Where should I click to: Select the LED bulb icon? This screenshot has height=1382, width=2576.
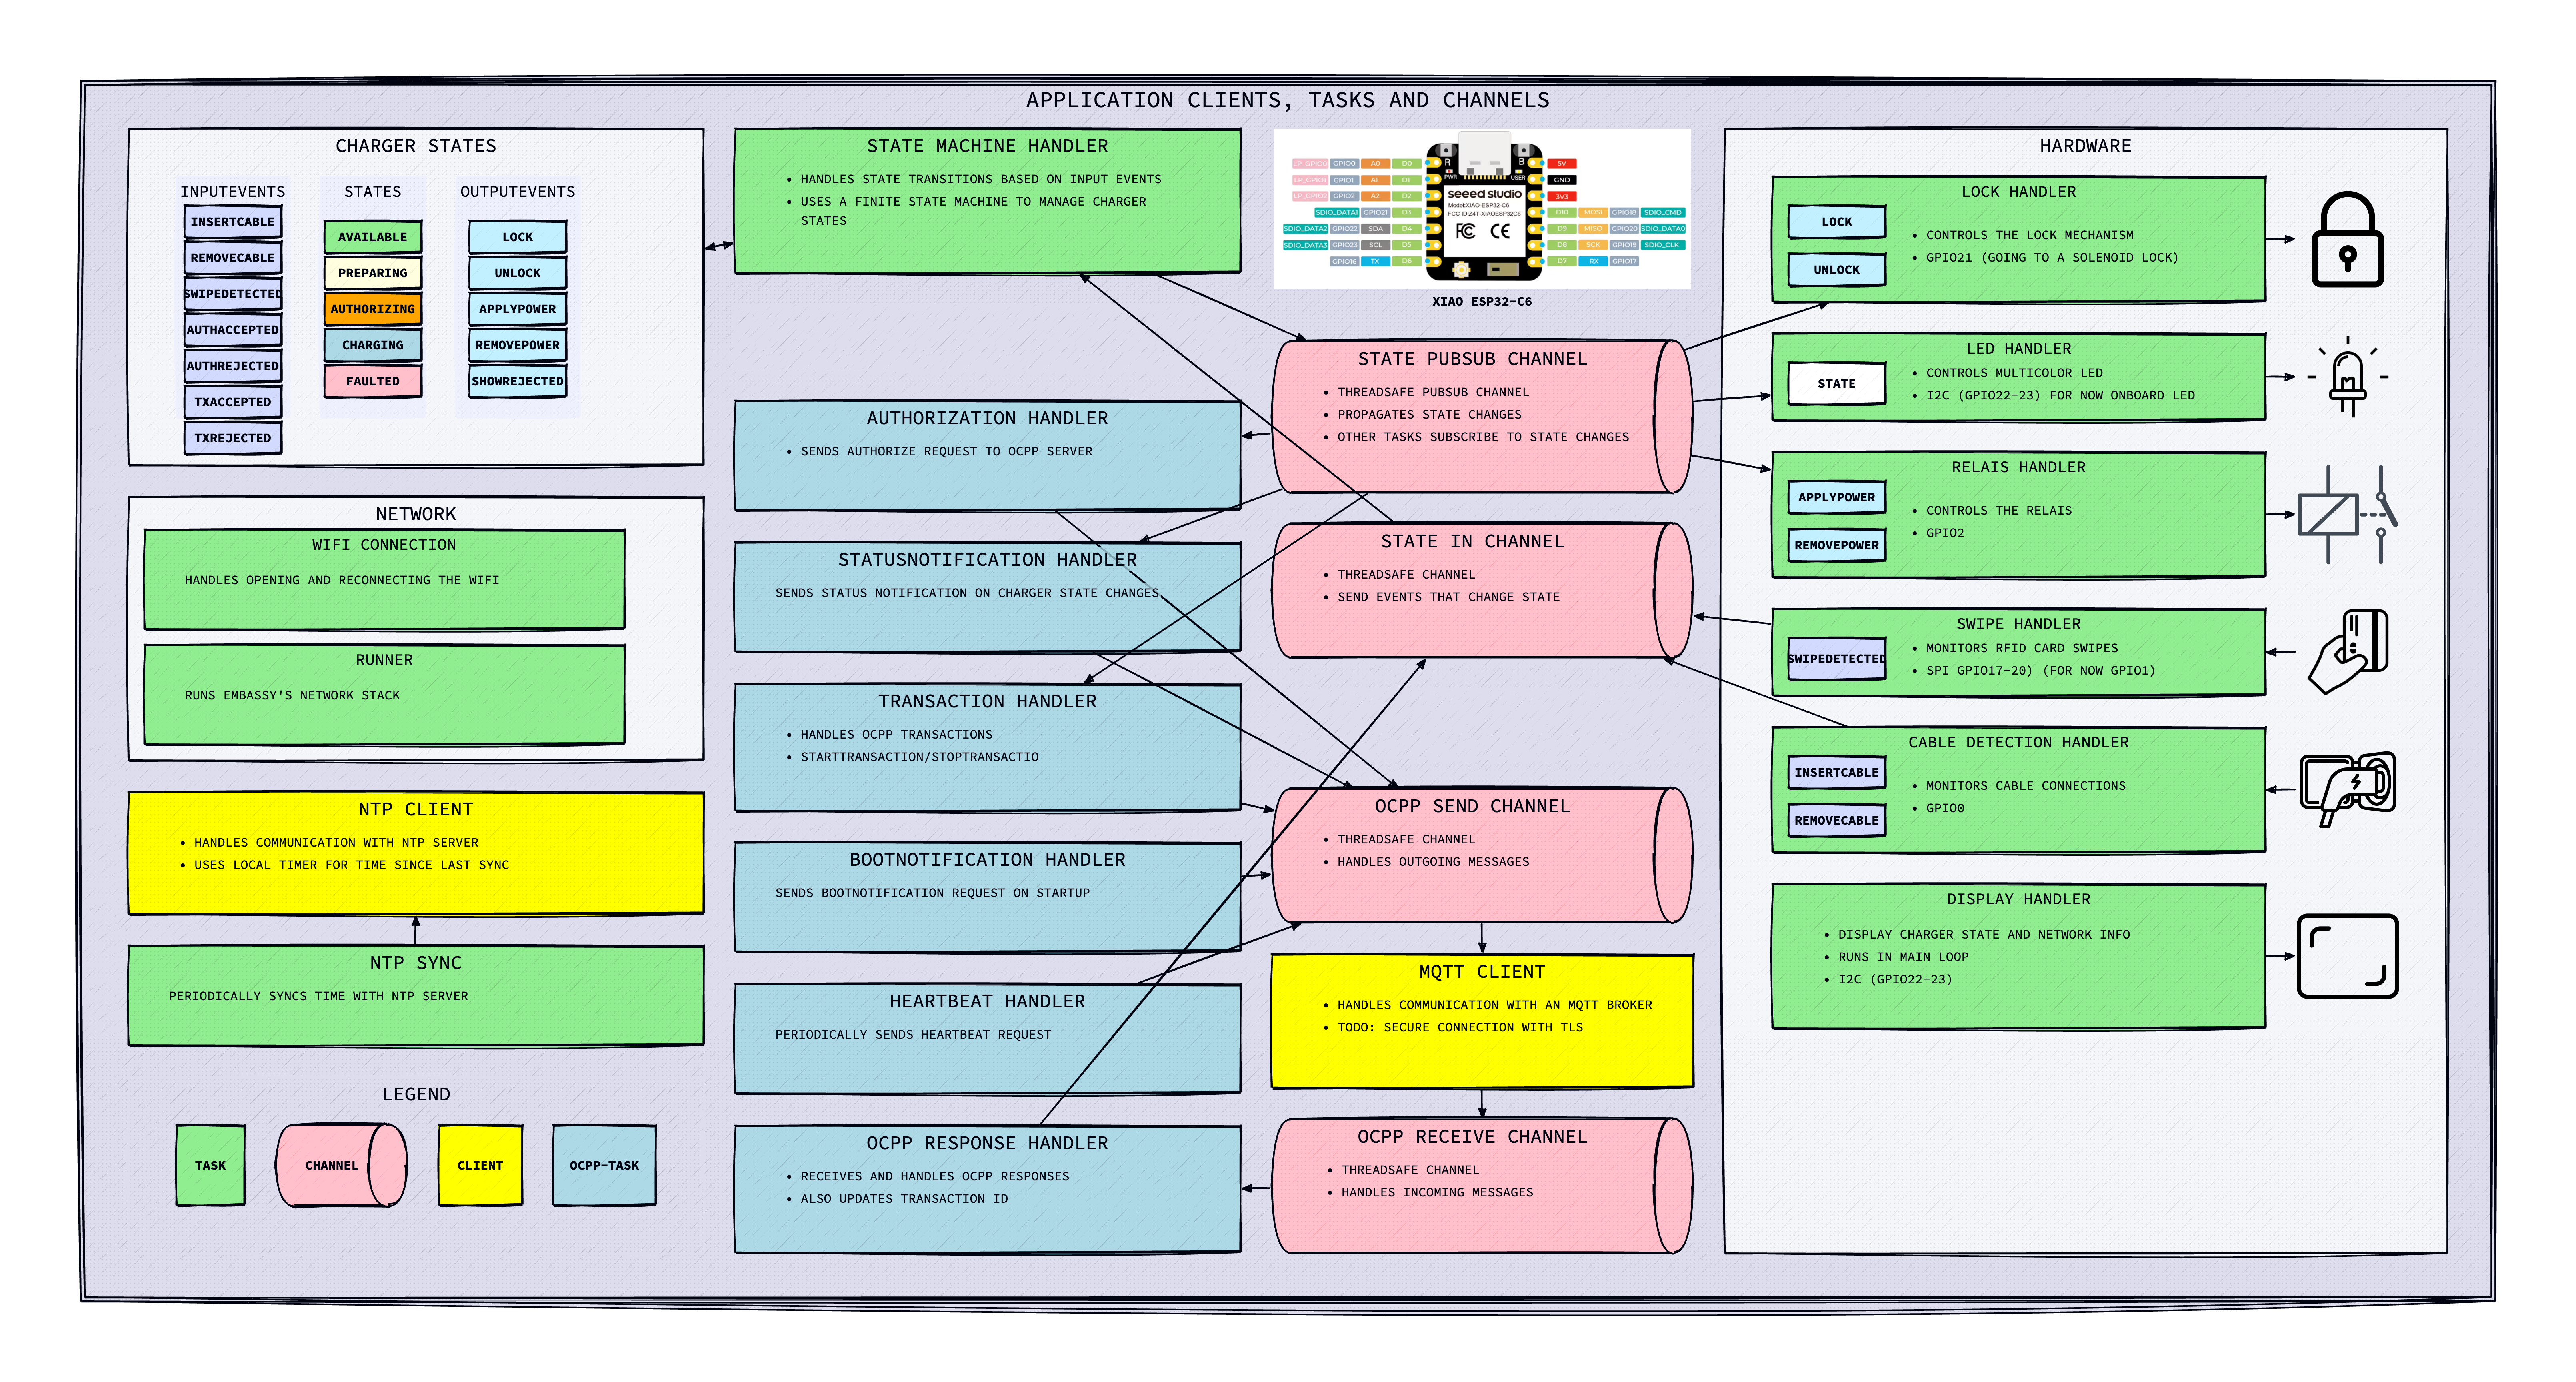click(x=2347, y=377)
